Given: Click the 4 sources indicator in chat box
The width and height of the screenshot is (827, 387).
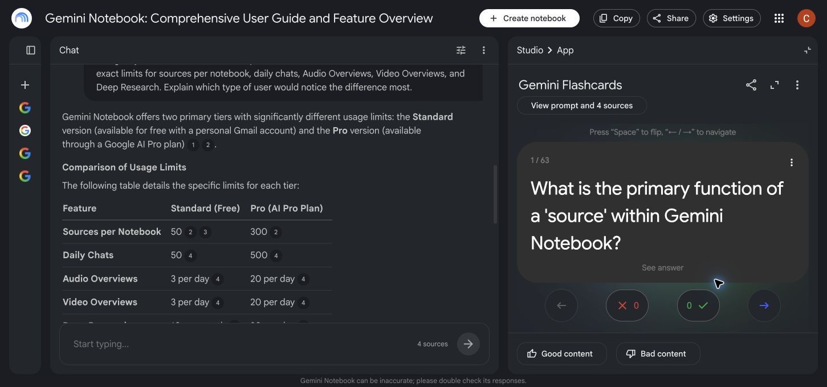Looking at the screenshot, I should 433,344.
